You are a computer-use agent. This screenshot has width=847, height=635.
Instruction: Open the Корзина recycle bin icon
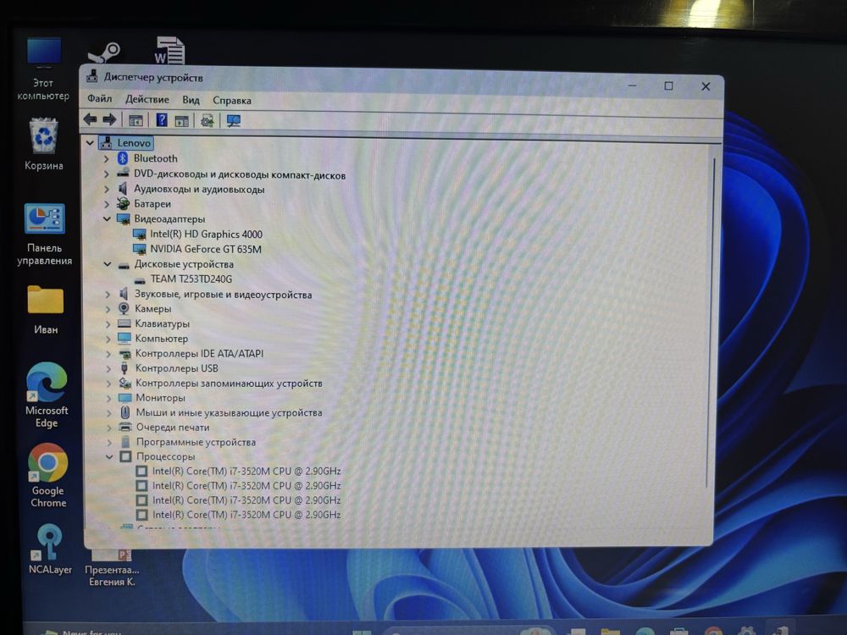43,145
